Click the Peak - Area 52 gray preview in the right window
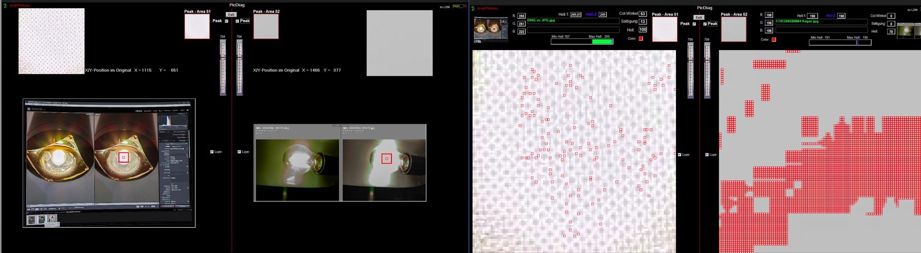921x253 pixels. [733, 29]
